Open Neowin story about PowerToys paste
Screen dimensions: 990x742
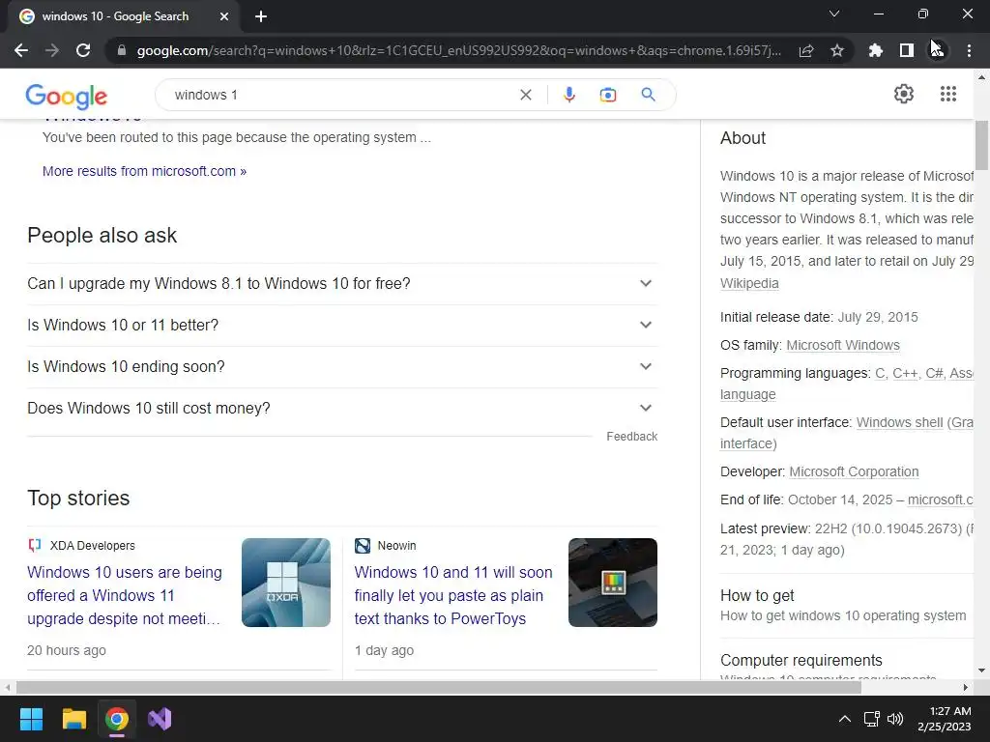[452, 595]
